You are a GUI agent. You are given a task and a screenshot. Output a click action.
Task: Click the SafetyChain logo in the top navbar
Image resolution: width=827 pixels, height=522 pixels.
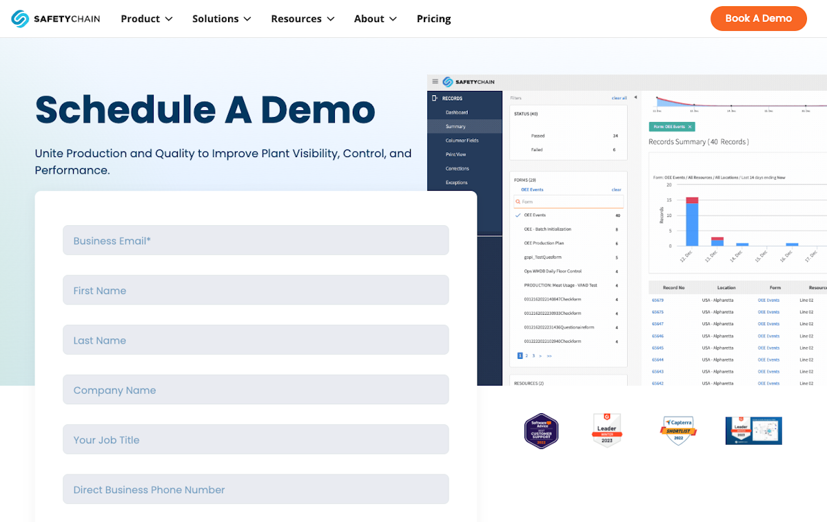(55, 19)
